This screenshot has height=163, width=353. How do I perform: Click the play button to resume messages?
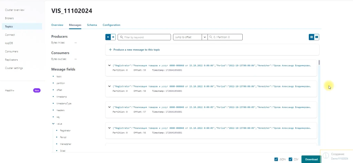pos(108,37)
